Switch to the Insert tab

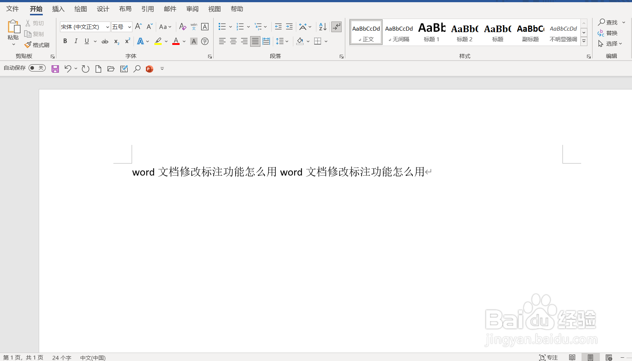(58, 9)
